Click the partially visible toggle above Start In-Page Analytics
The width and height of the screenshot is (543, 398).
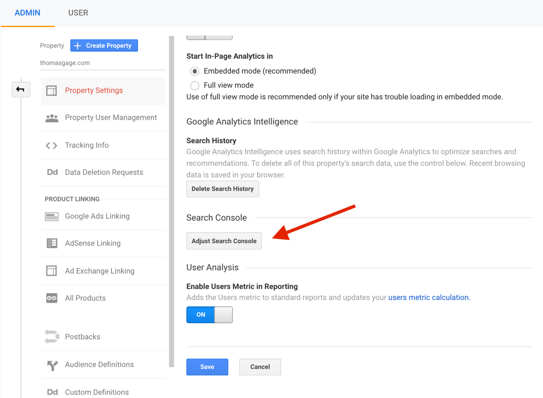pos(209,37)
